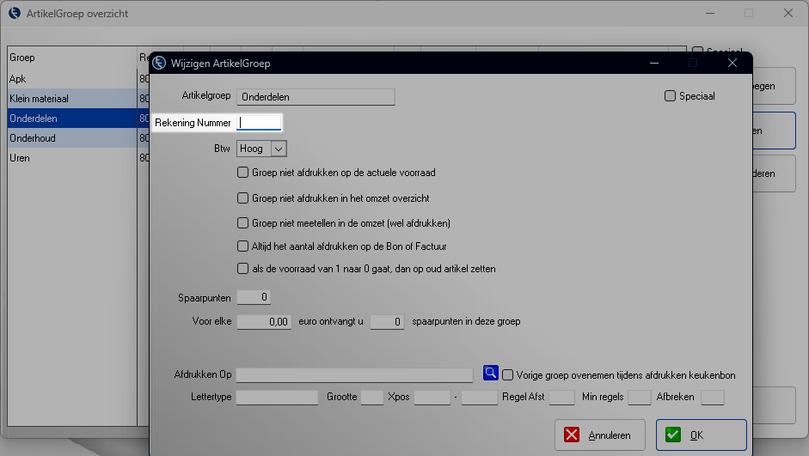Toggle Groep niet afdrukken in het omzet overzicht
This screenshot has height=456, width=809.
(x=243, y=198)
